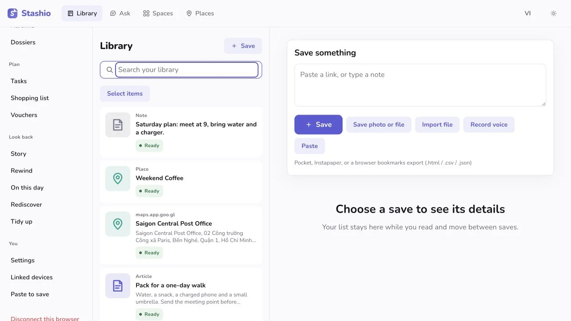Screen dimensions: 571x321
Task: Open Shopping list in the sidebar
Action: click(30, 98)
